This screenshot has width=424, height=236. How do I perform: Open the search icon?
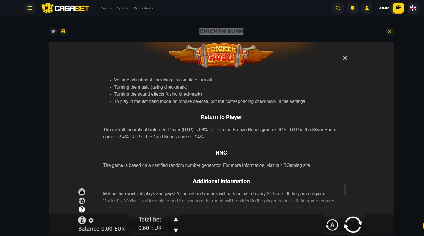point(338,8)
